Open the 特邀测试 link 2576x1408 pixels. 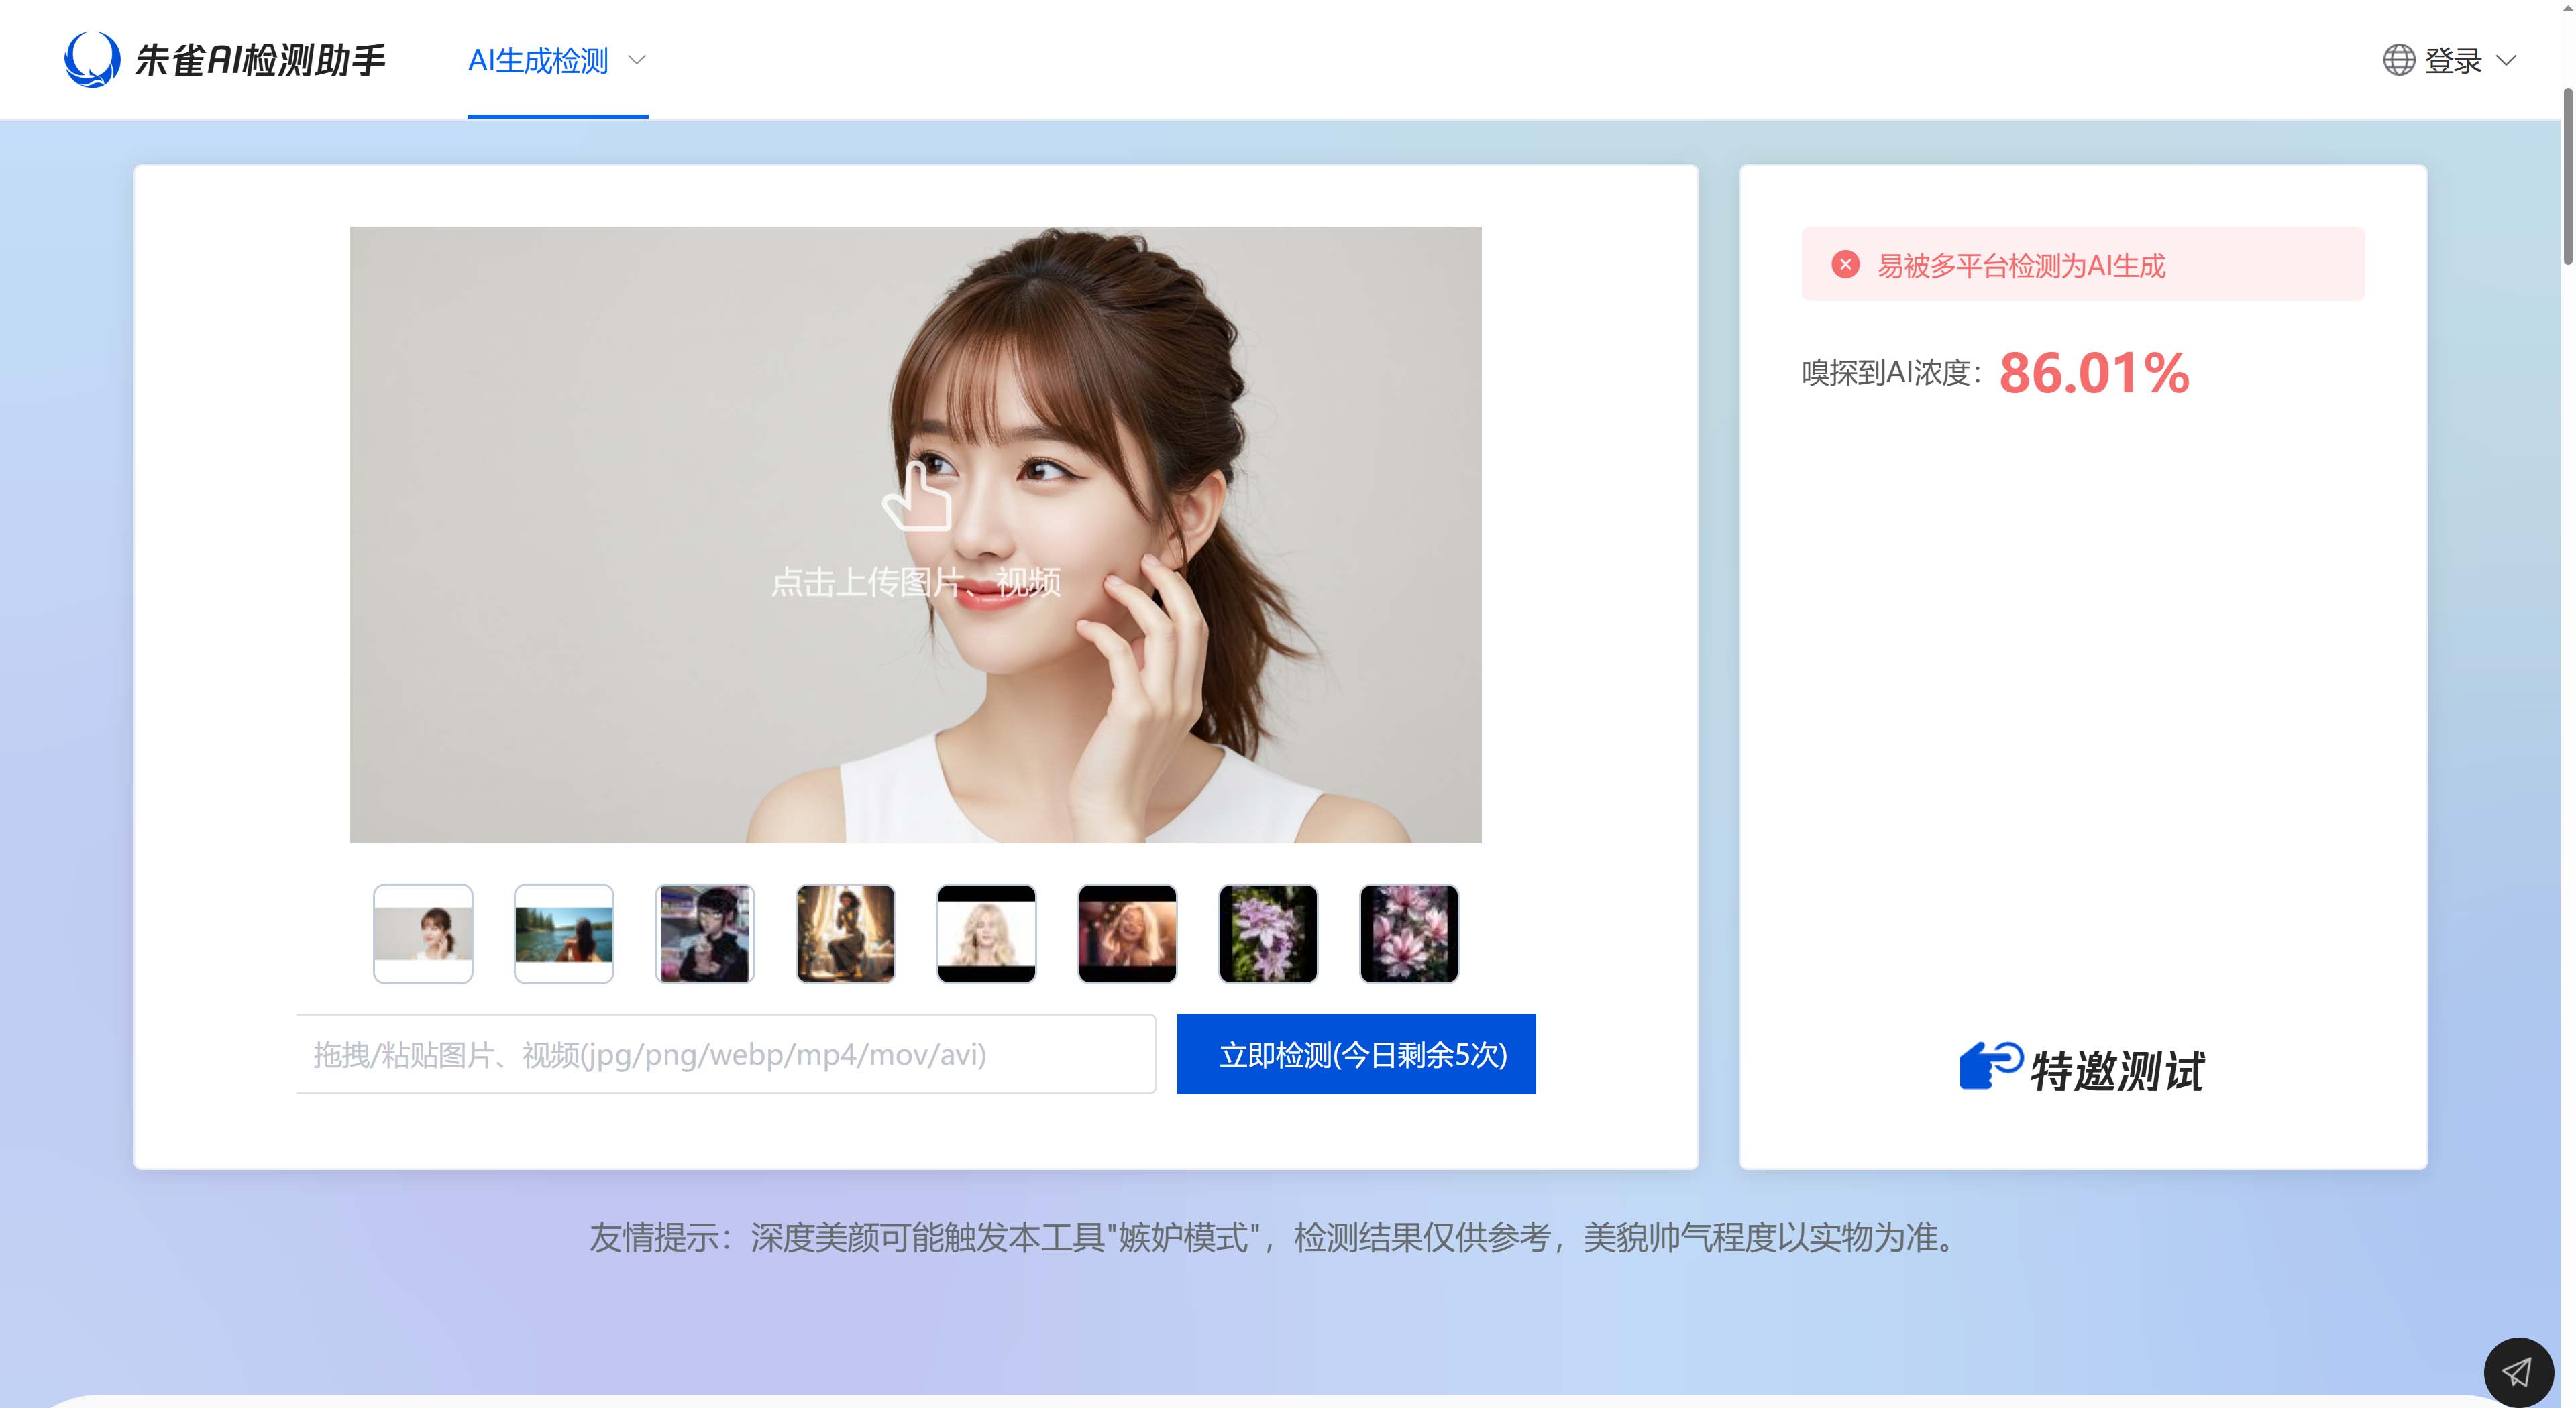pyautogui.click(x=2116, y=1070)
